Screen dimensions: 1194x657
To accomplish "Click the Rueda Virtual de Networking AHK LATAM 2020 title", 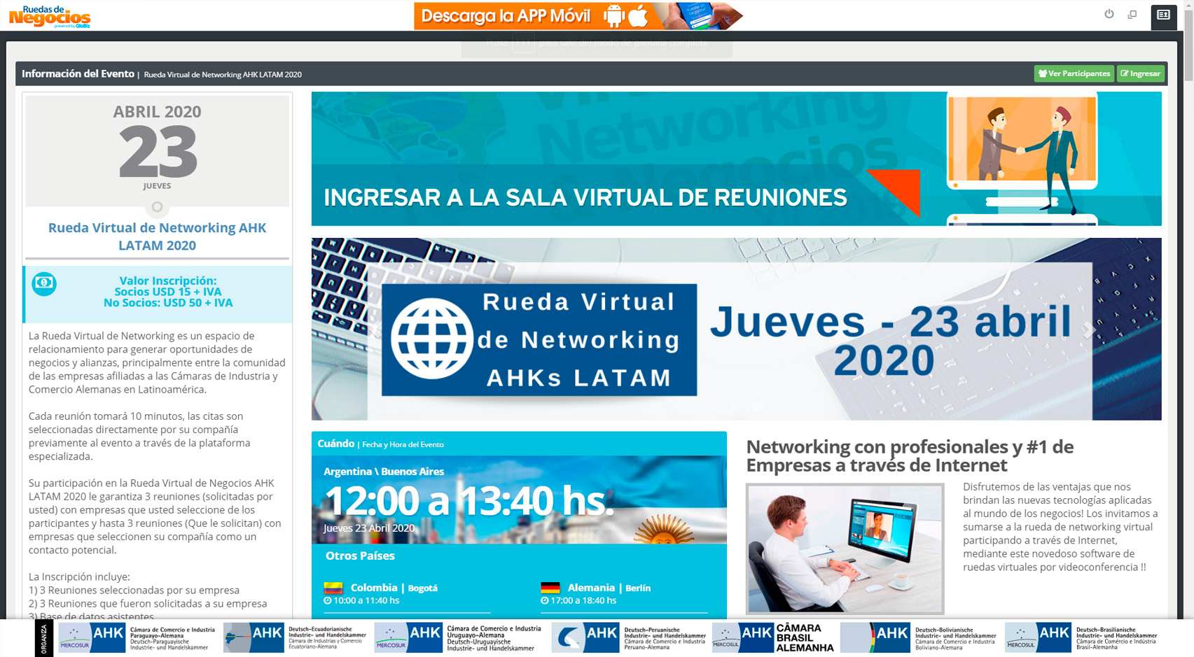I will (157, 236).
